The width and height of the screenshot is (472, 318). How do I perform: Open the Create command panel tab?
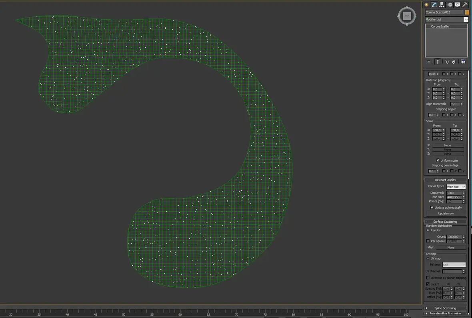pyautogui.click(x=426, y=4)
